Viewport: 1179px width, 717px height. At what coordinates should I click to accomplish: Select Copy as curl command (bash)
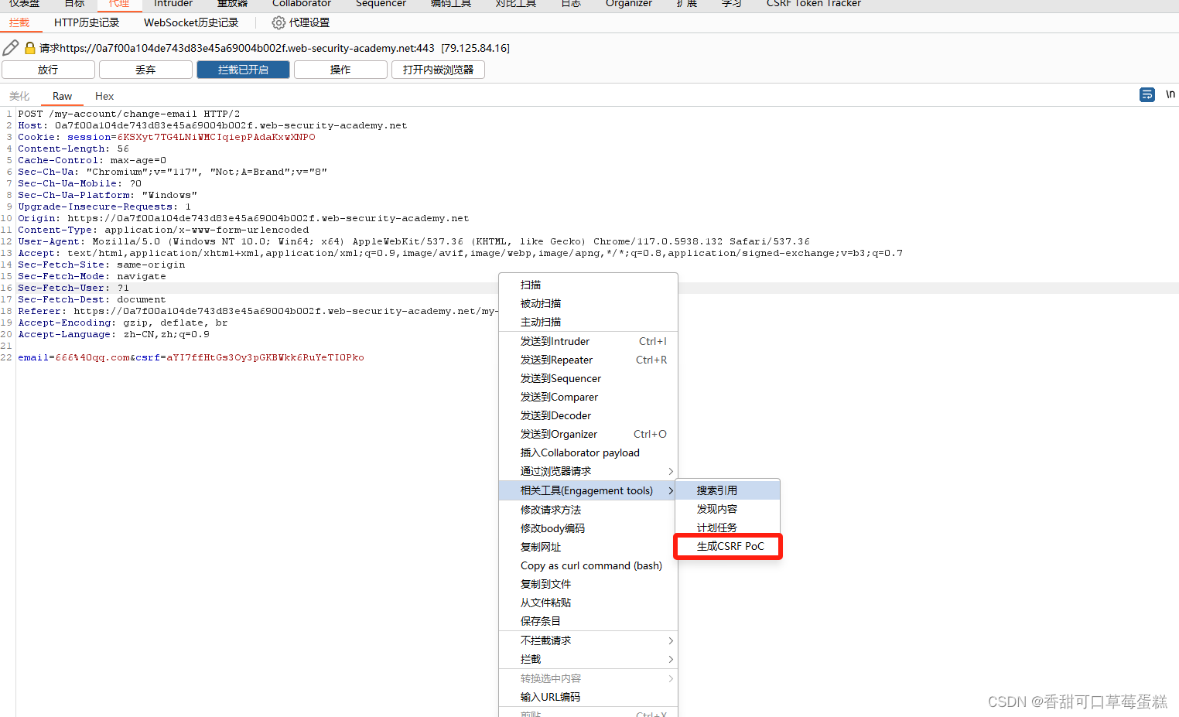pos(588,565)
